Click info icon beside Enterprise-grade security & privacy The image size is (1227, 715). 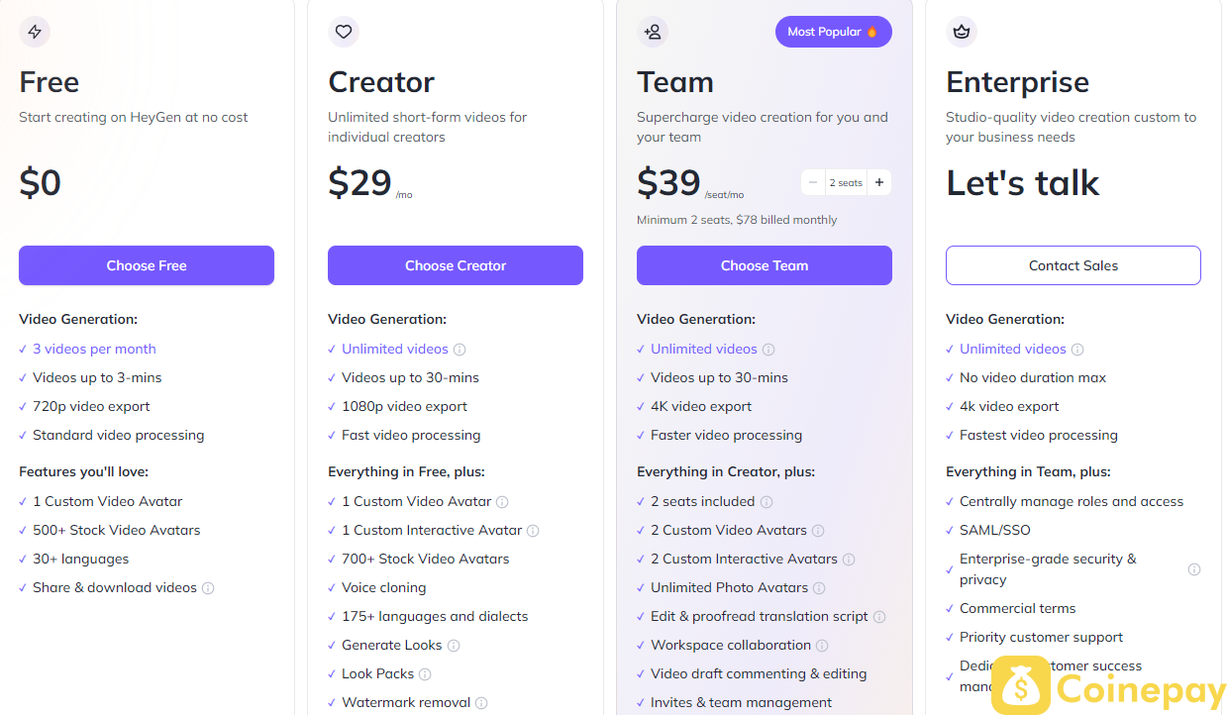pos(1194,569)
